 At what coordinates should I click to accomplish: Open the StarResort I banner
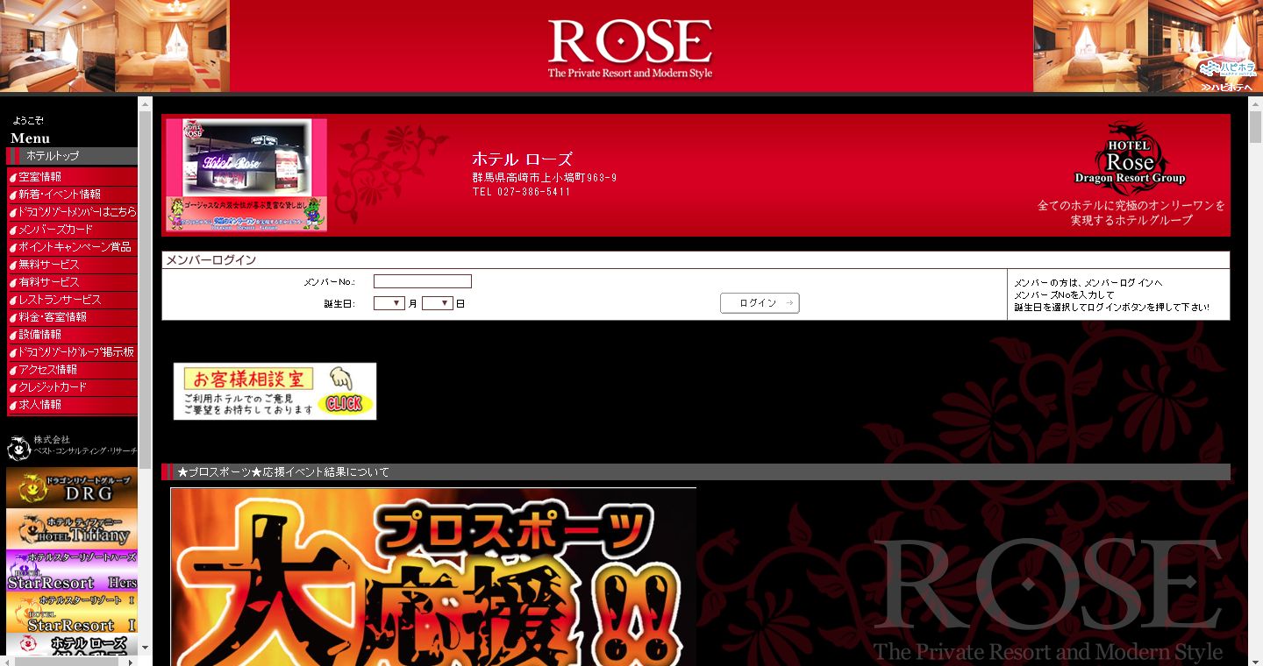72,613
